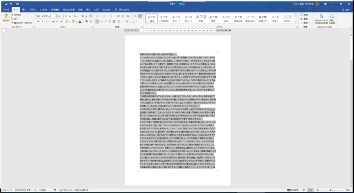Viewport: 354px width, 193px height.
Task: Click the Multilevel List icon
Action: 111,16
